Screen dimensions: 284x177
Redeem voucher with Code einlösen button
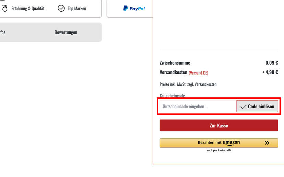(x=257, y=107)
